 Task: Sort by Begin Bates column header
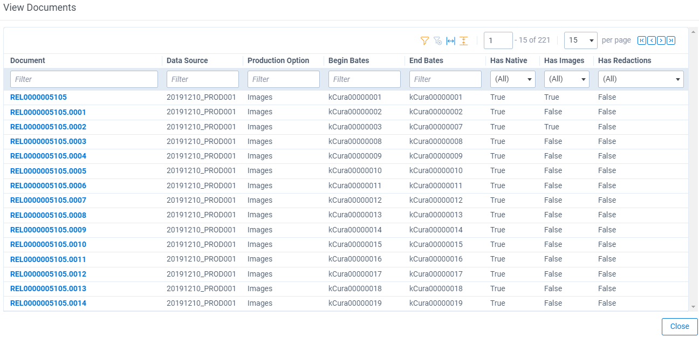[x=349, y=61]
